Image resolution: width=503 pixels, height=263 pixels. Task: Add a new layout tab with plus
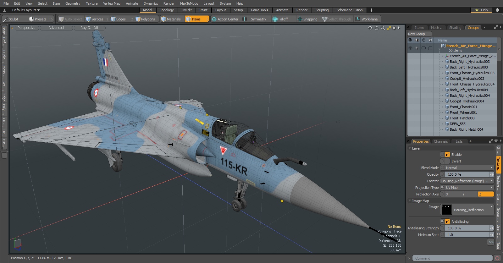click(x=371, y=10)
